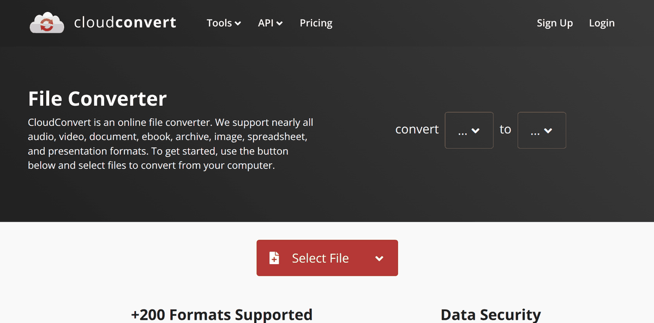654x323 pixels.
Task: Open the source format dropdown after 'convert'
Action: tap(469, 130)
